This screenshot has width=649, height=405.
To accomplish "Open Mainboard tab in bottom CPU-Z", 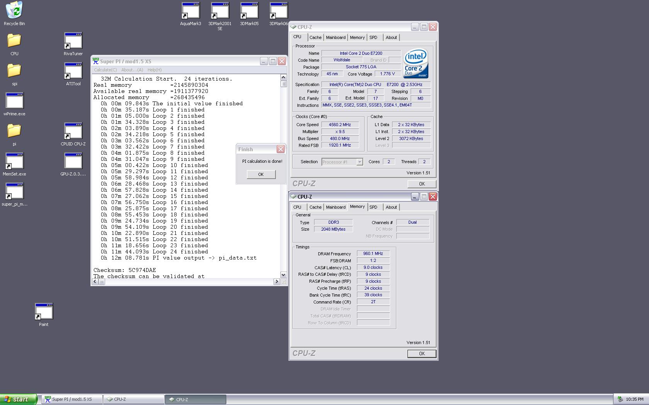I will (x=336, y=207).
